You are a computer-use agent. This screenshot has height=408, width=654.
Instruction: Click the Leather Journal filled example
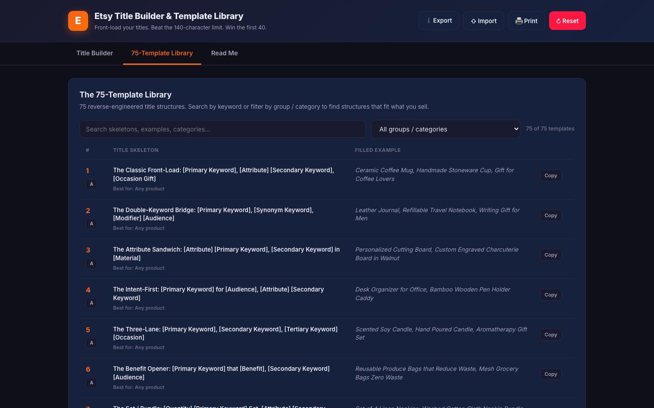437,214
